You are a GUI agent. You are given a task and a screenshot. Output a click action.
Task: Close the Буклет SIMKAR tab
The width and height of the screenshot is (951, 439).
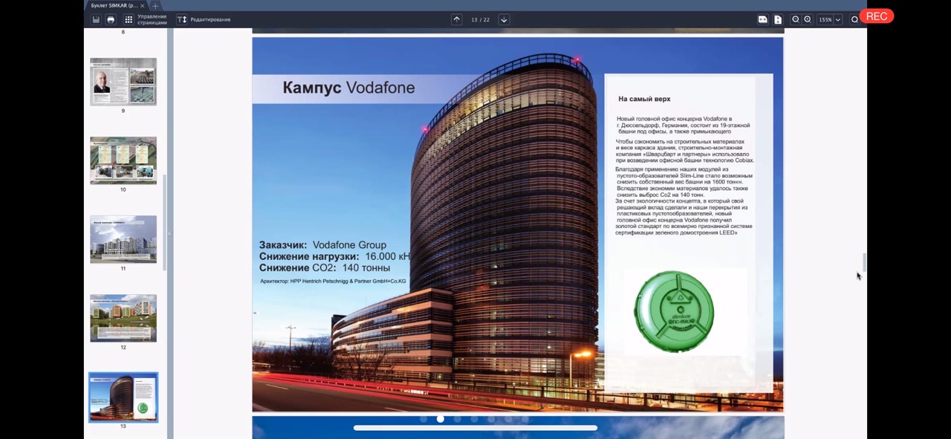click(x=142, y=5)
